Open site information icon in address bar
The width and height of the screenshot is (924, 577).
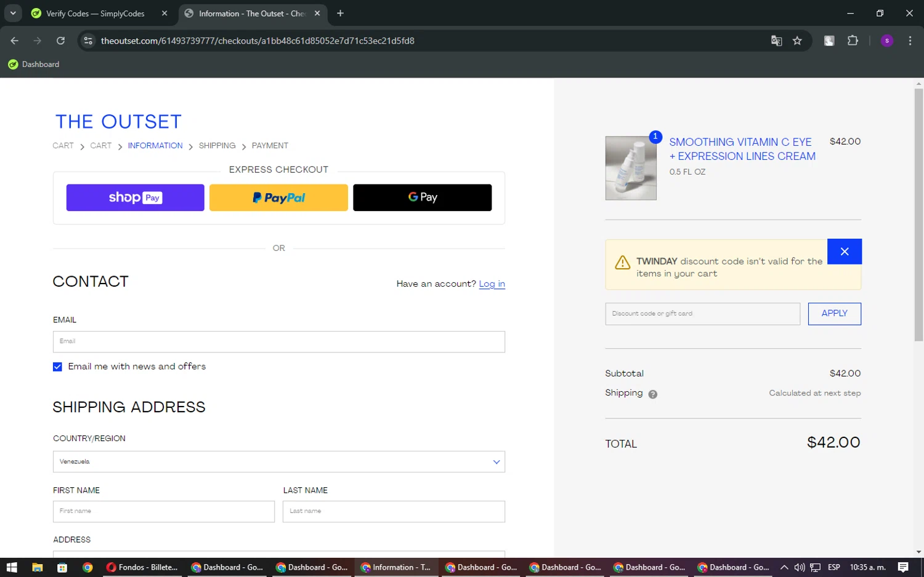[88, 41]
